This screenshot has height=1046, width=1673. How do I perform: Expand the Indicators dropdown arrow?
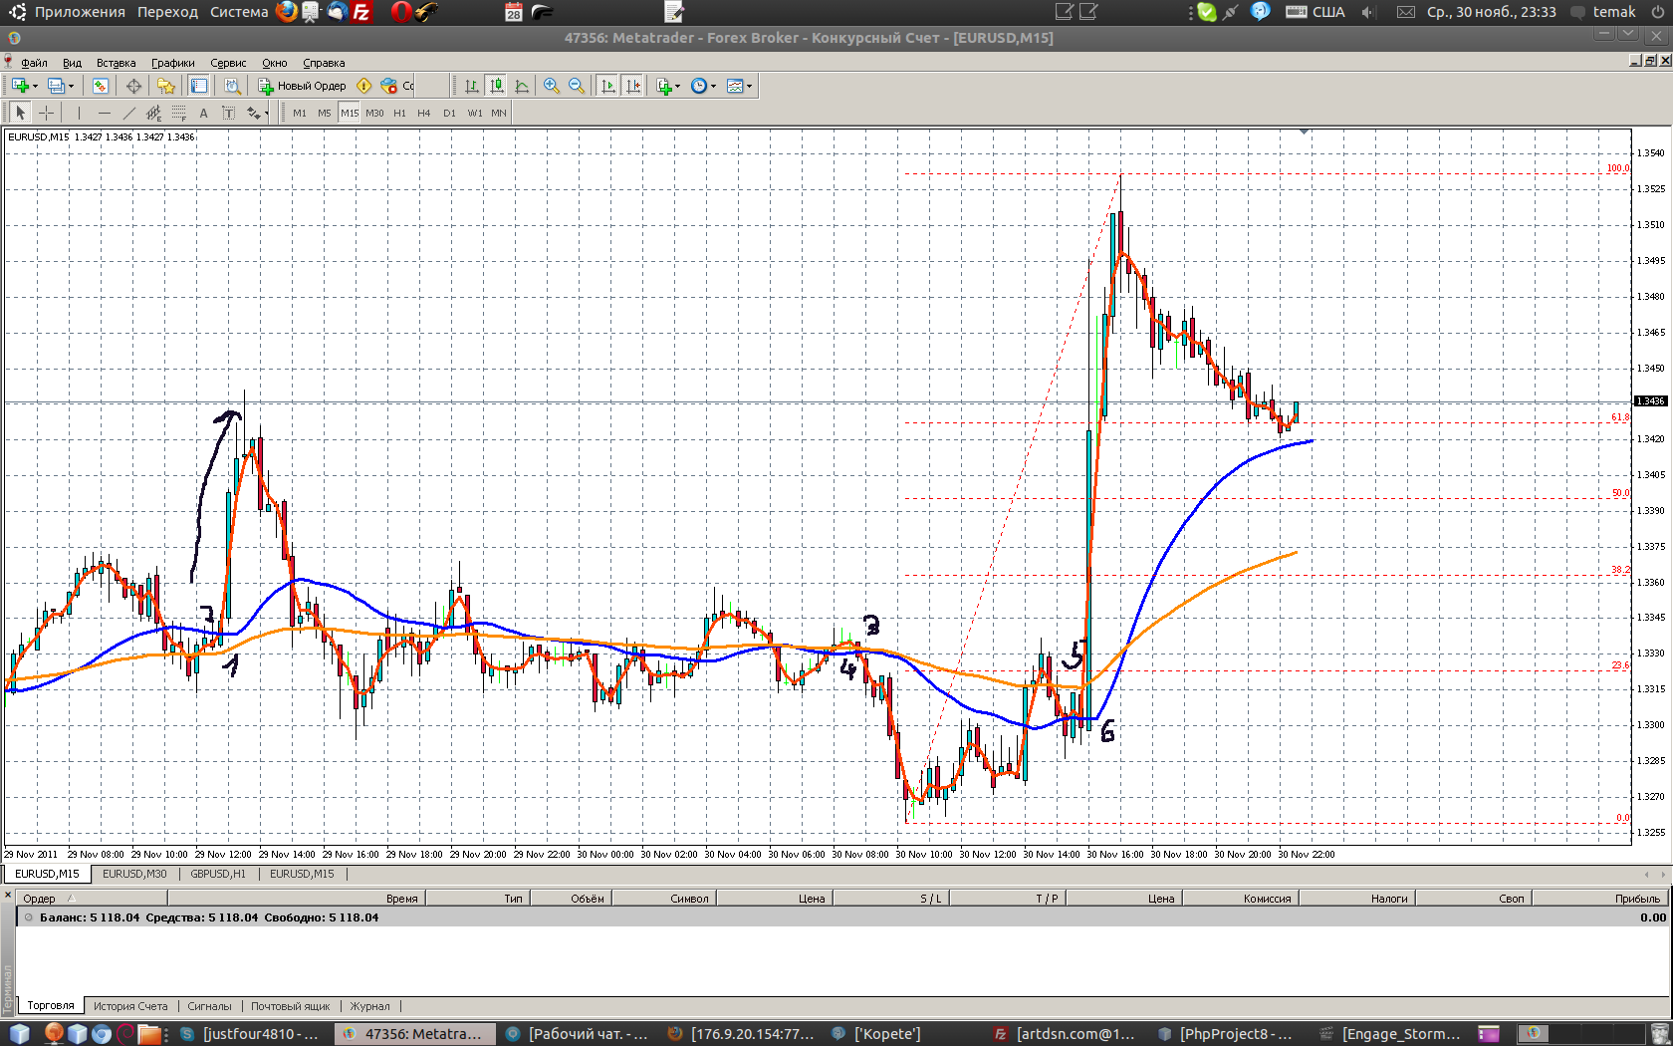[678, 87]
